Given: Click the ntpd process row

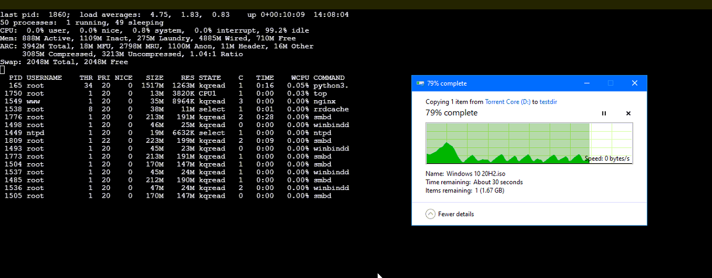Looking at the screenshot, I should pyautogui.click(x=175, y=133).
